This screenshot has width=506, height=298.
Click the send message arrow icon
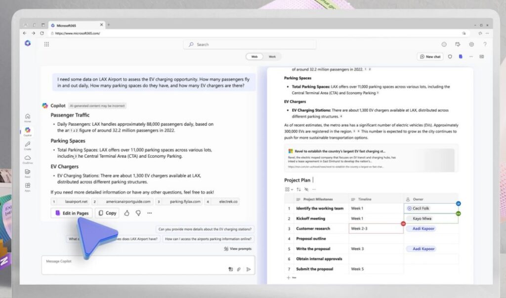(x=249, y=269)
